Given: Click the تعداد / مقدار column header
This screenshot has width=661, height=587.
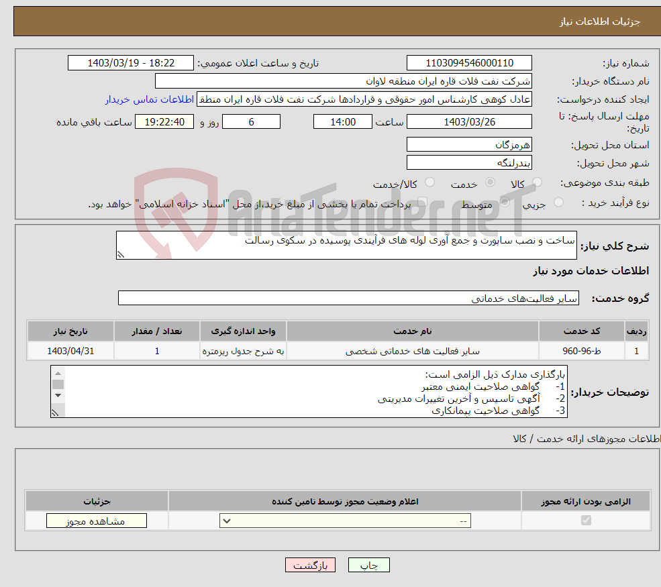Looking at the screenshot, I should click(x=157, y=331).
